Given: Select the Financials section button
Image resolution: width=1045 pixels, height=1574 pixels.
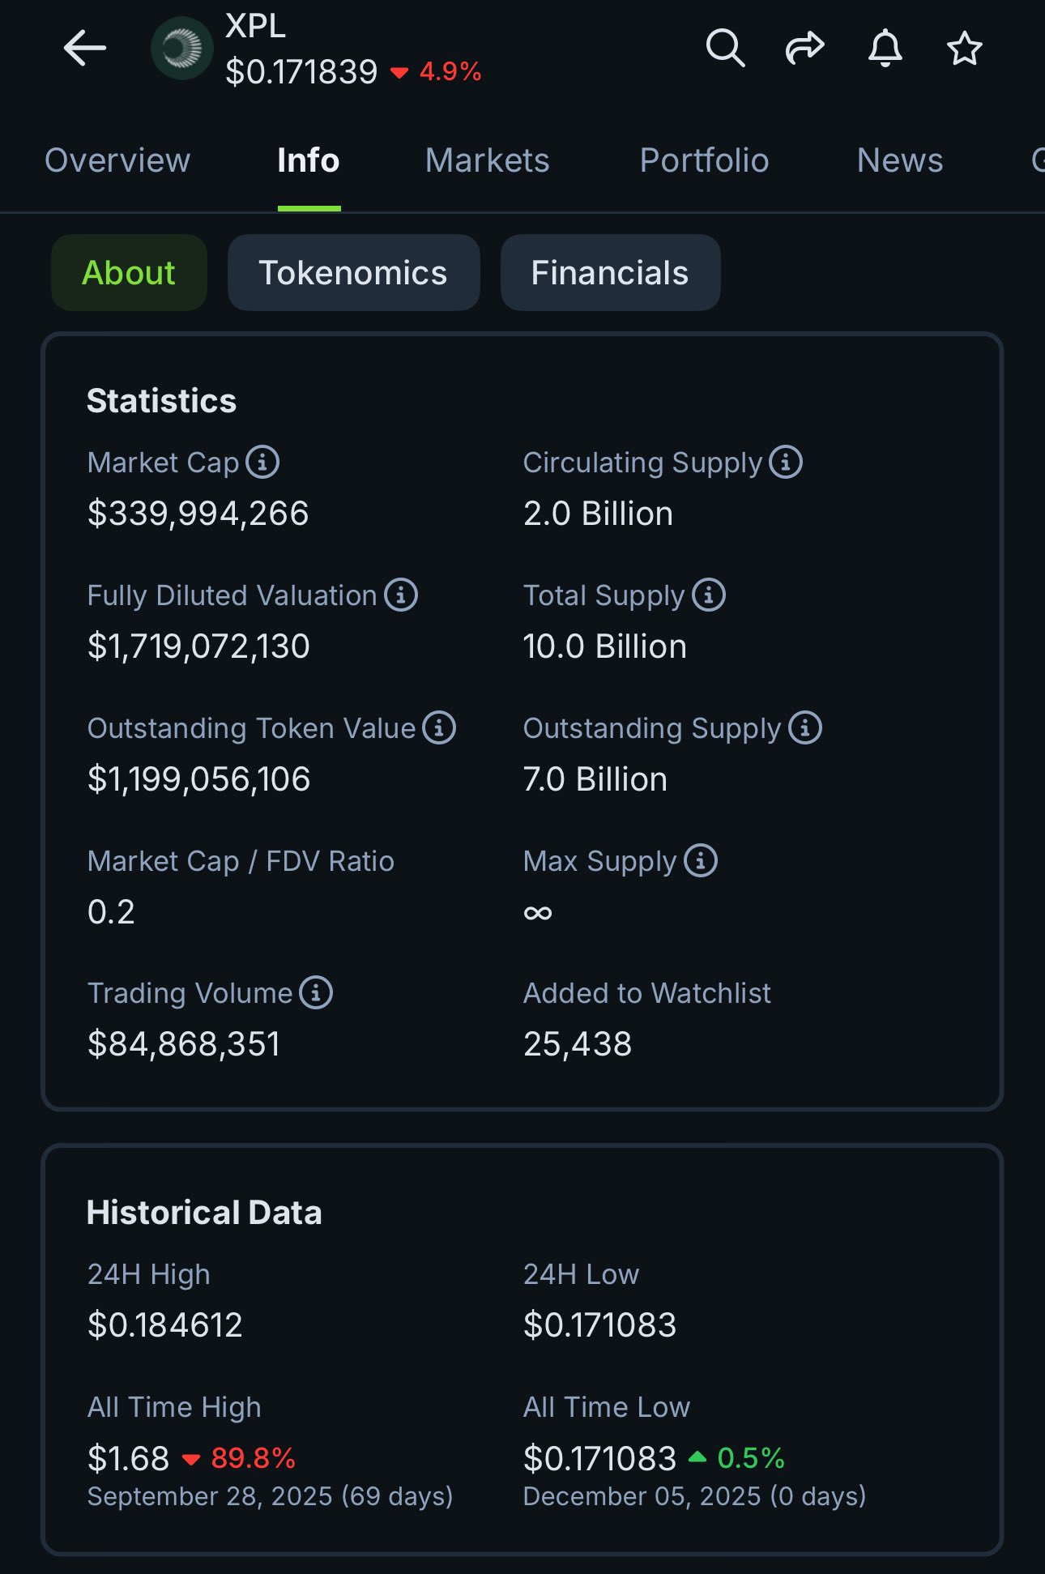Looking at the screenshot, I should coord(610,273).
